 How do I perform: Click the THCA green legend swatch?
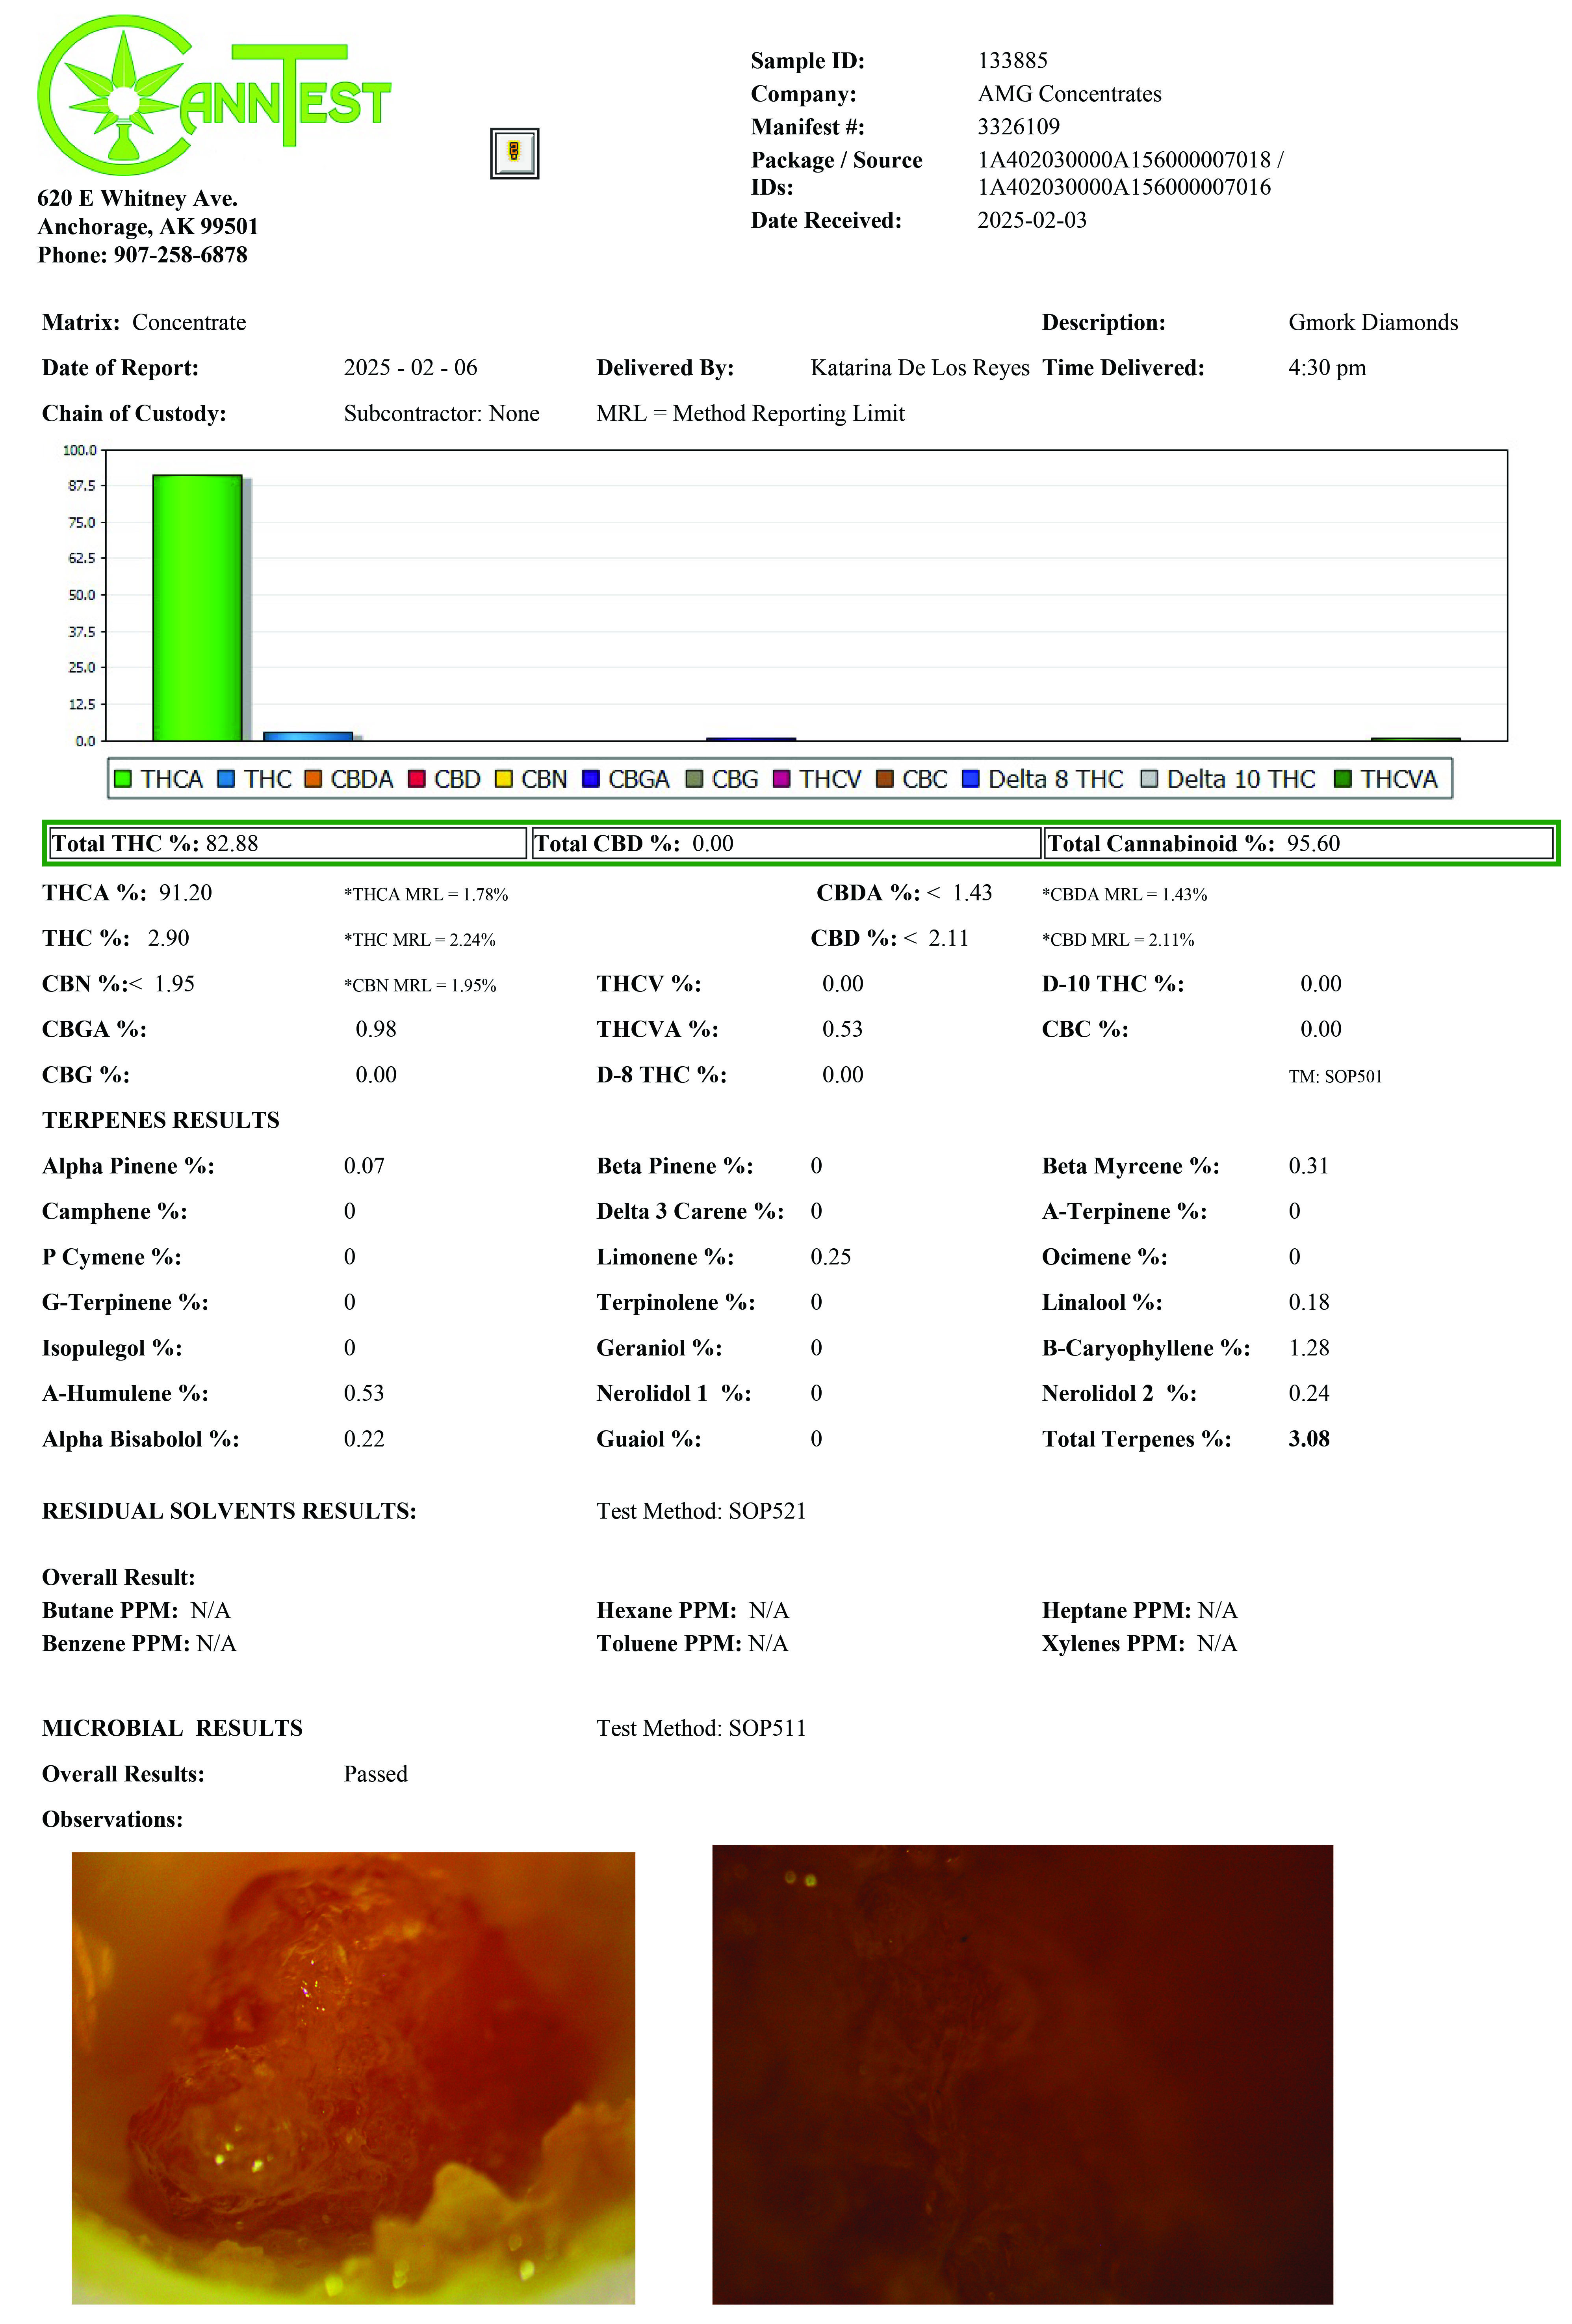coord(123,779)
